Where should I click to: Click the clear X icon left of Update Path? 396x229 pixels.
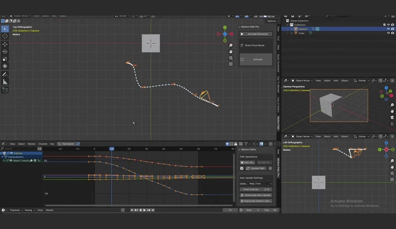[x=242, y=168]
